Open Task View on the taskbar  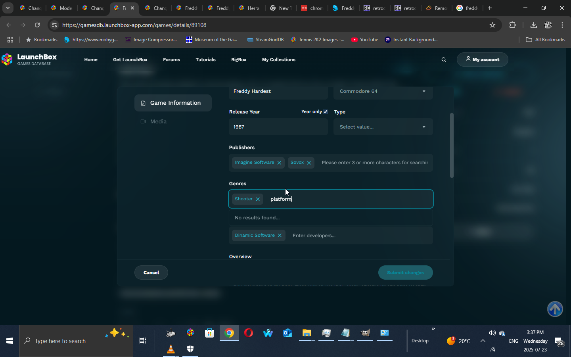point(143,341)
